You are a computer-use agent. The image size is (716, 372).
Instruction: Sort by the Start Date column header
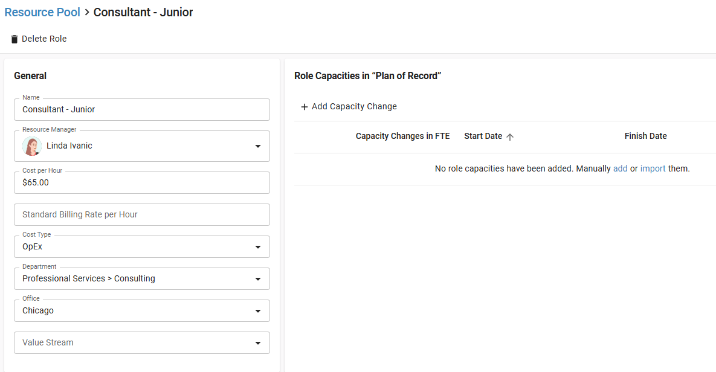(x=483, y=136)
